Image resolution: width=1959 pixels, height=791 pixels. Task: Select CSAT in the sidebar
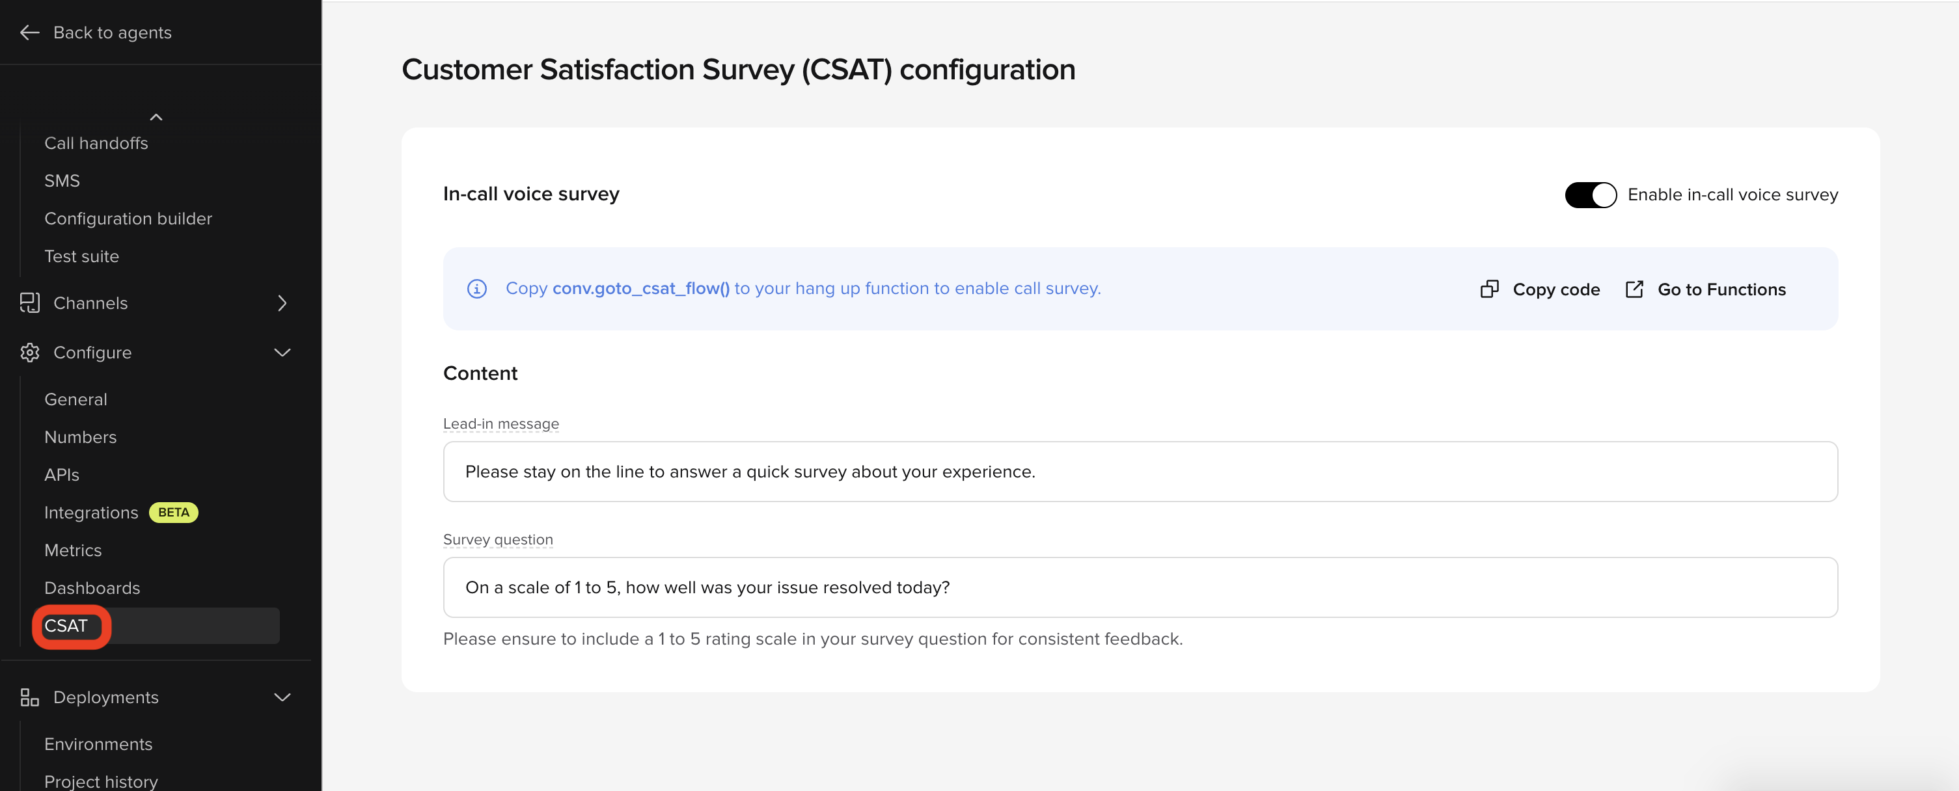(66, 626)
